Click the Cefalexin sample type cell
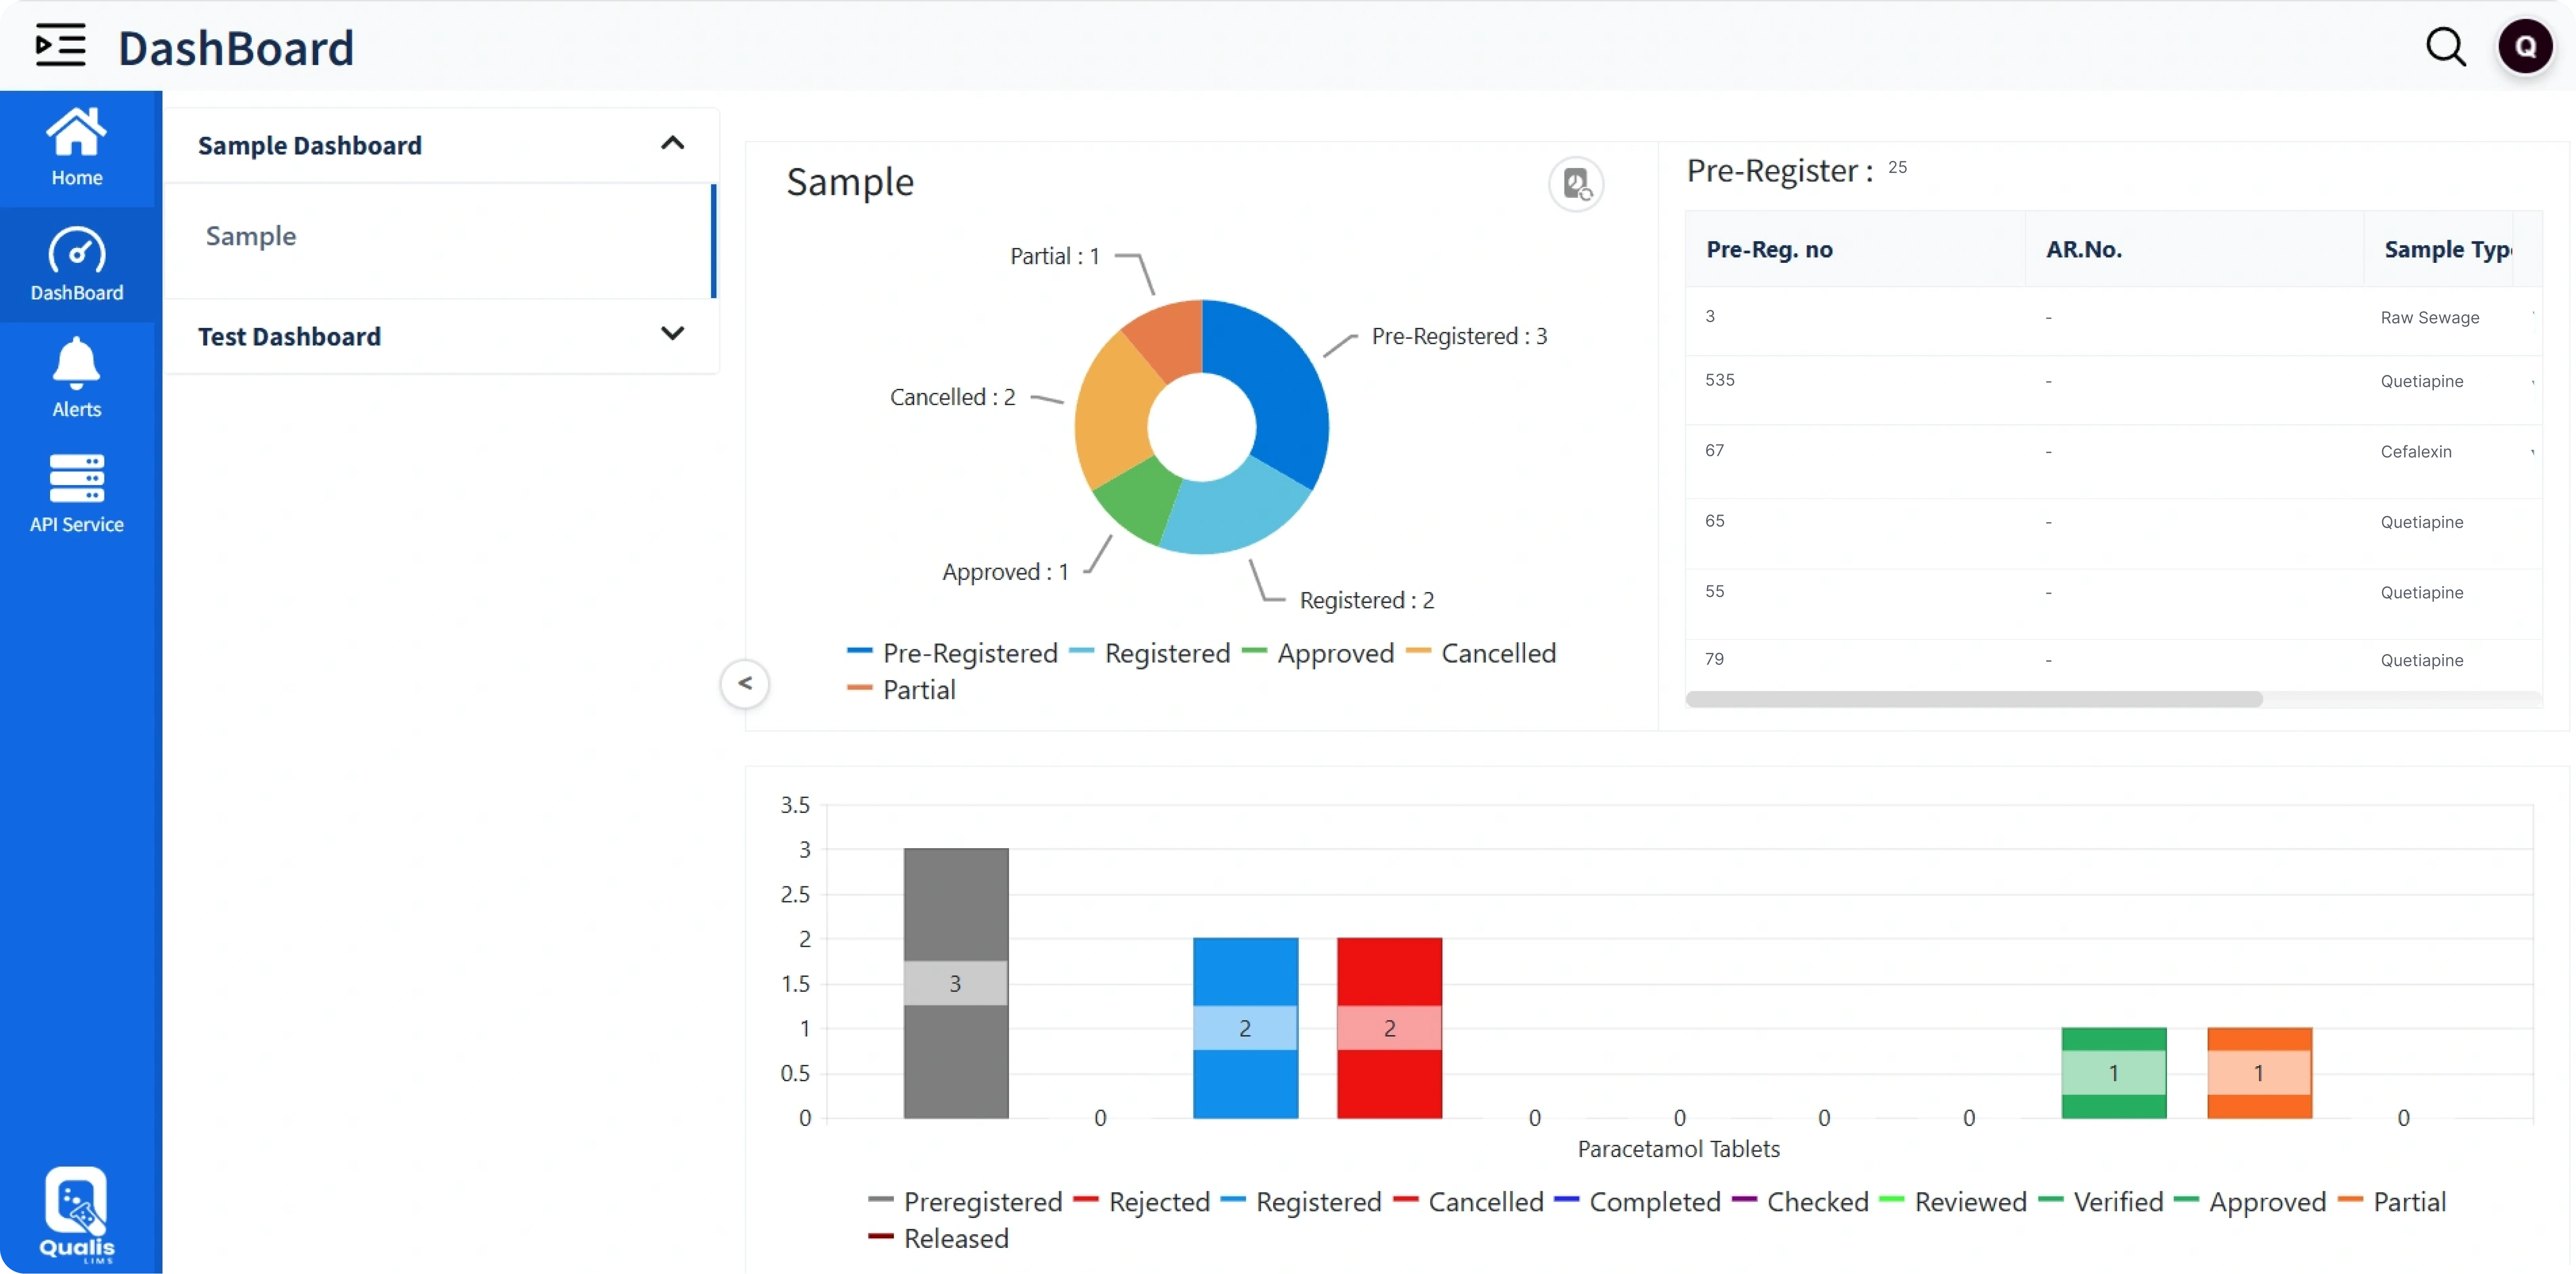The image size is (2576, 1274). pyautogui.click(x=2415, y=451)
